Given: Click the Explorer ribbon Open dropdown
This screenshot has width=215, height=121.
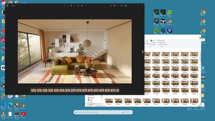Looking at the screenshot, I should coord(153,41).
